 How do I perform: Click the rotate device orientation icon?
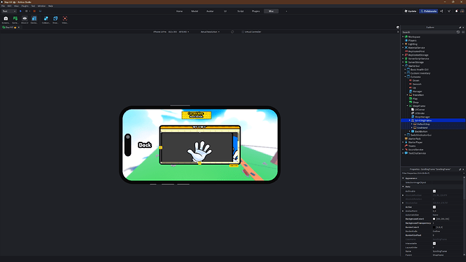tap(232, 32)
